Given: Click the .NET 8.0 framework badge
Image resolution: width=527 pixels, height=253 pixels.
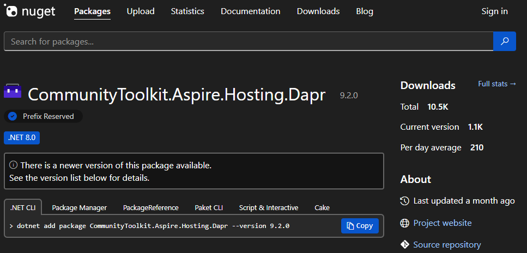Looking at the screenshot, I should click(22, 137).
